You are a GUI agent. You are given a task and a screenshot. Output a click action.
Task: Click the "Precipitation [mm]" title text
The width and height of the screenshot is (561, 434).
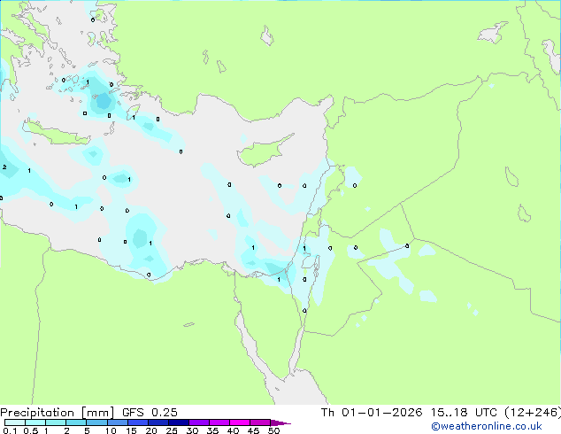pyautogui.click(x=58, y=413)
